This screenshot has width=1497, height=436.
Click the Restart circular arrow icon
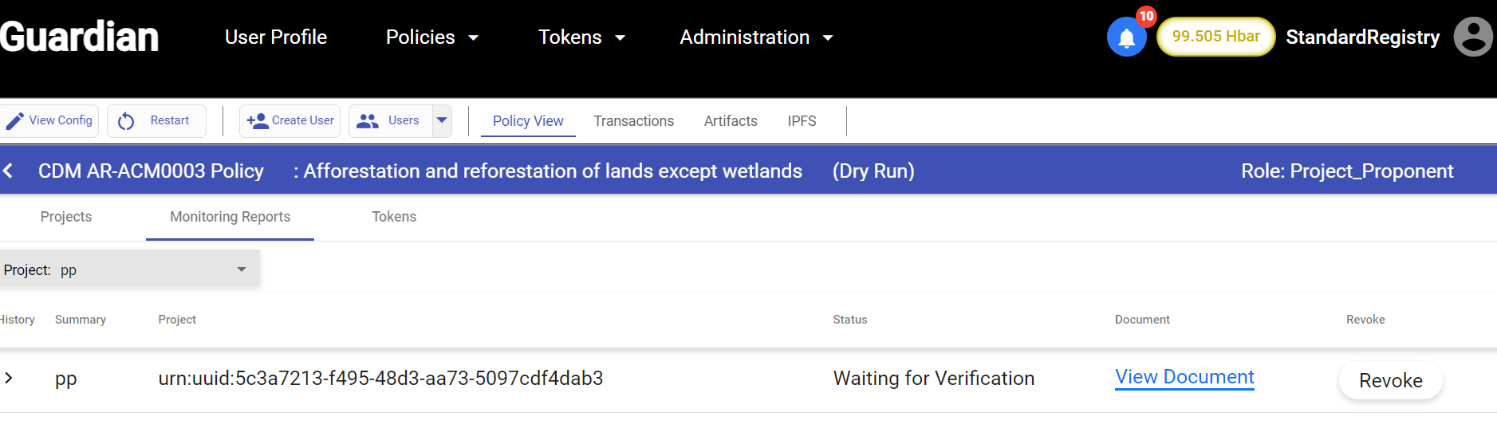point(126,121)
